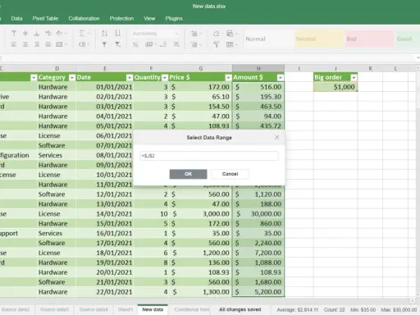420x315 pixels.
Task: Click the Align Bottom icon
Action: point(36,34)
